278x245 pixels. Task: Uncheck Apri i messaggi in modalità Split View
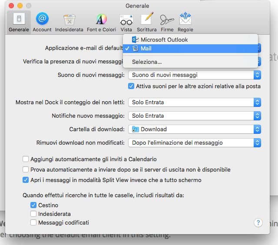26,180
